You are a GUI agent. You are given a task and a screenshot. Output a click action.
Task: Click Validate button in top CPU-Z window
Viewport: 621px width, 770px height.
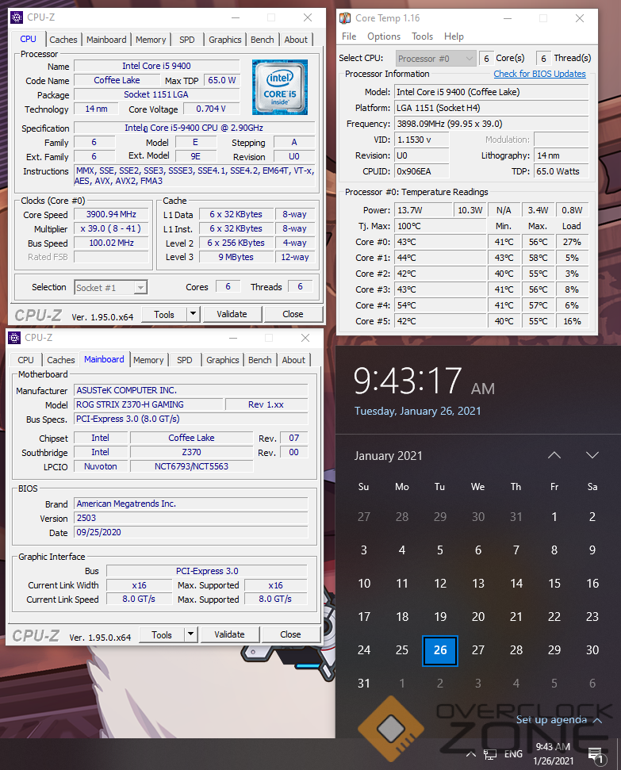click(x=232, y=314)
